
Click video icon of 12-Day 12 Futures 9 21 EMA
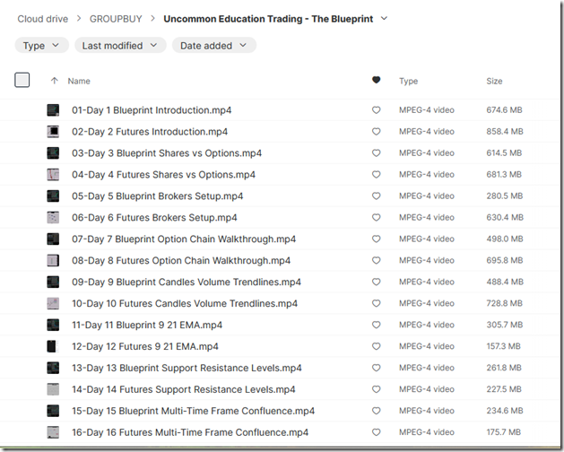point(53,346)
